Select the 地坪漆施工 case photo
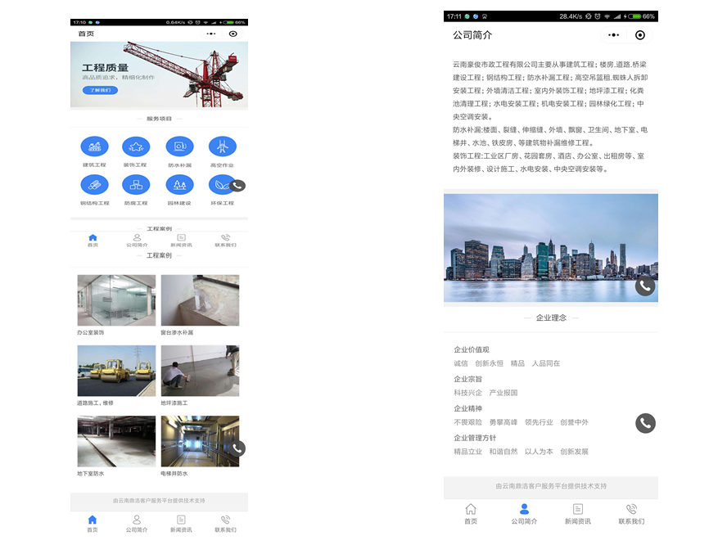The width and height of the screenshot is (727, 545). click(x=200, y=371)
